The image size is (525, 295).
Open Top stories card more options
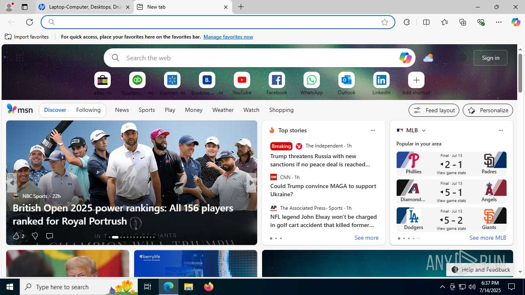coord(372,130)
